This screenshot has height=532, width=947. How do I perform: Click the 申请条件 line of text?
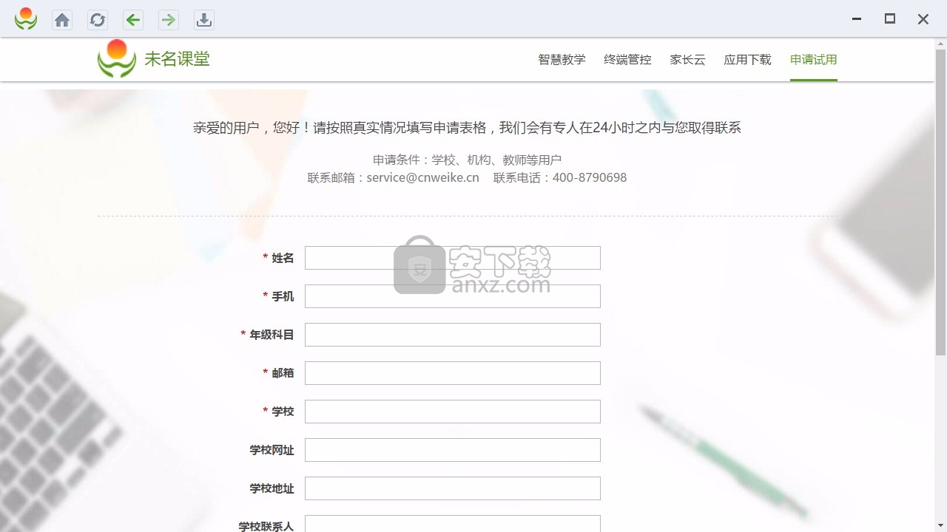point(467,160)
